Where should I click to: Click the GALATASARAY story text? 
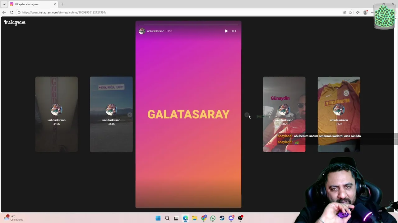tap(188, 114)
